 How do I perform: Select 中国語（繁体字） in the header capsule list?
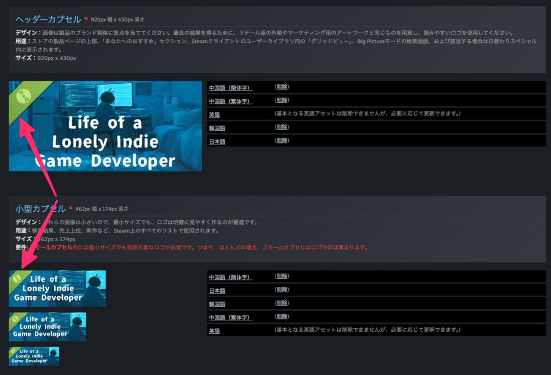[231, 101]
